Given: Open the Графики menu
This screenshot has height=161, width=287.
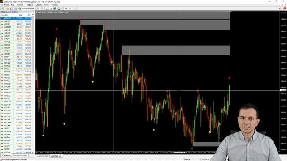Looking at the screenshot, I should coord(29,5).
